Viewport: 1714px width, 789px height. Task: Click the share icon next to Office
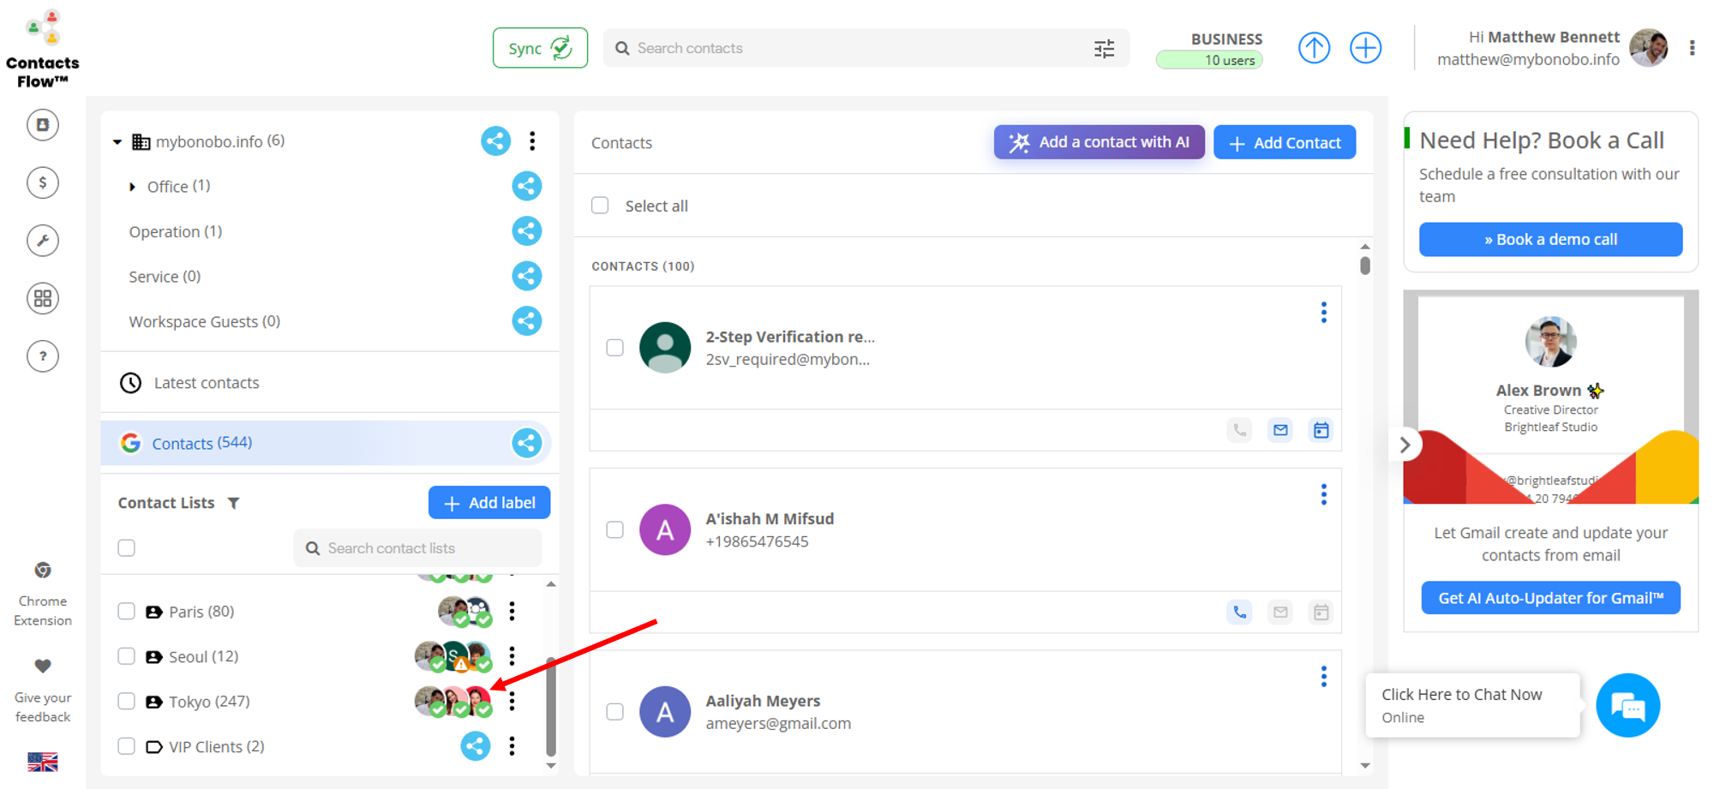tap(526, 186)
